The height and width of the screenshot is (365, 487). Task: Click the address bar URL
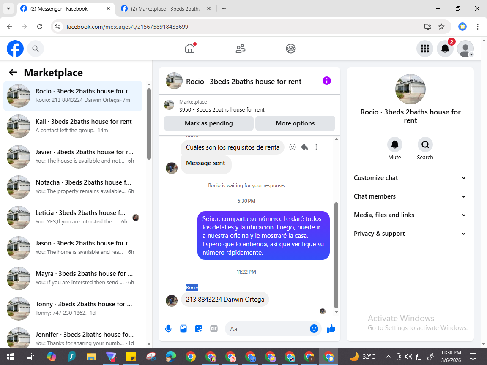[x=127, y=27]
